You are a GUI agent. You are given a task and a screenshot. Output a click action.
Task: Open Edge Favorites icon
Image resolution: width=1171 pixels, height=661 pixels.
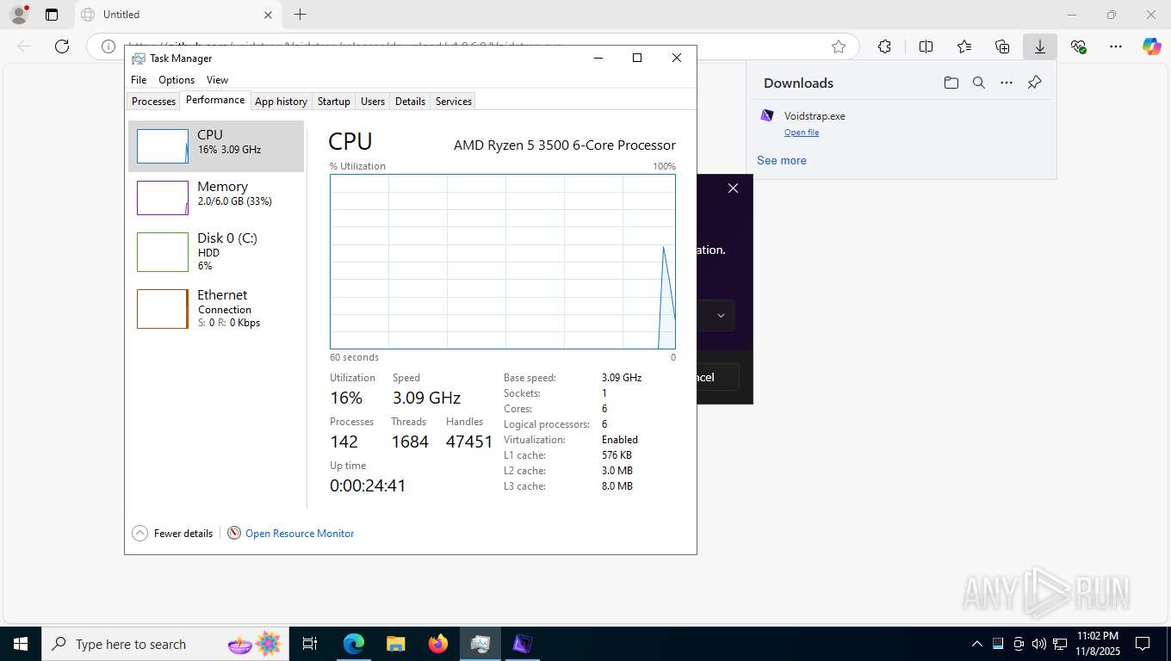964,46
